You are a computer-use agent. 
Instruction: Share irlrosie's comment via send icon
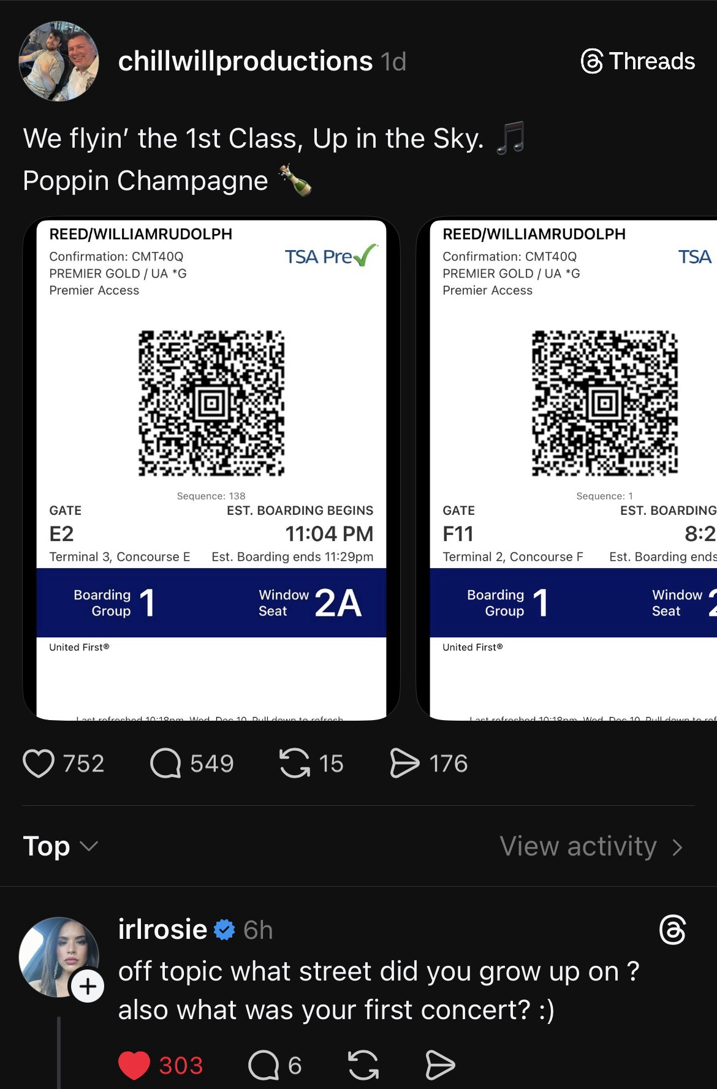tap(440, 1065)
